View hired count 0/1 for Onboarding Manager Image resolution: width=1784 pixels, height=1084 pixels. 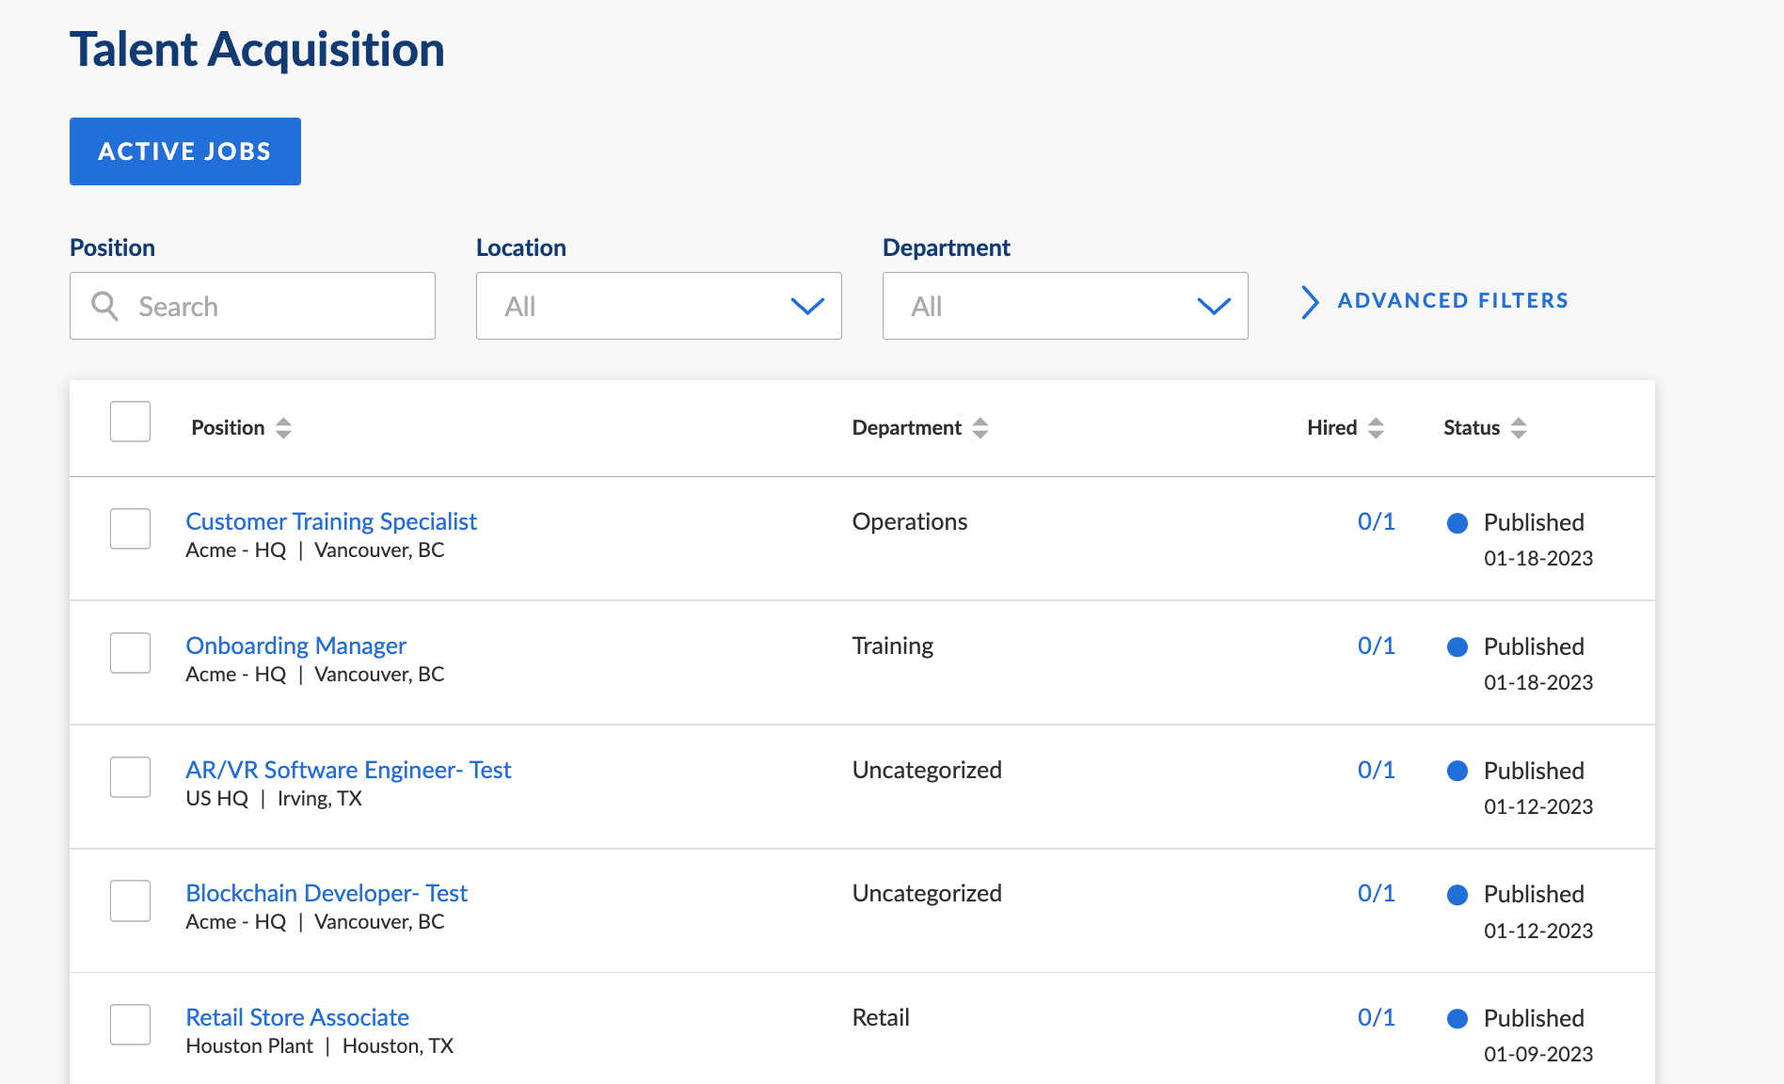coord(1376,646)
